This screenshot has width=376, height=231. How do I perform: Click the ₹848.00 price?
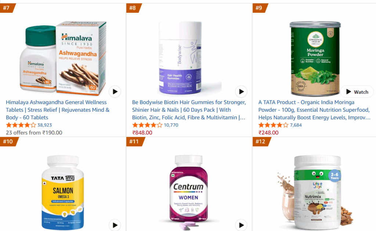[x=142, y=133]
